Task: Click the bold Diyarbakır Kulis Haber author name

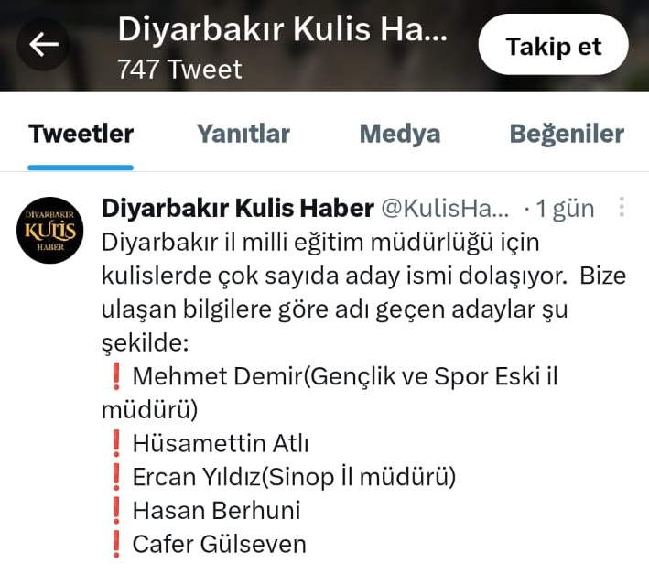Action: pos(238,208)
